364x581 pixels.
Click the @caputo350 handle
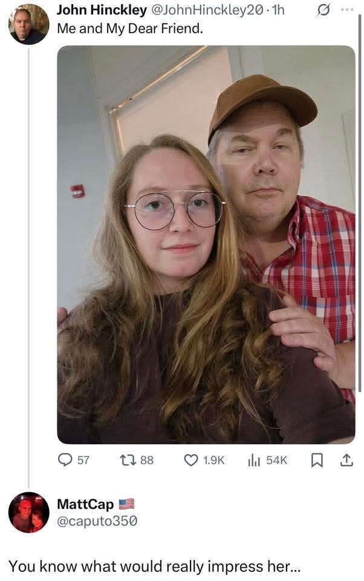point(93,520)
